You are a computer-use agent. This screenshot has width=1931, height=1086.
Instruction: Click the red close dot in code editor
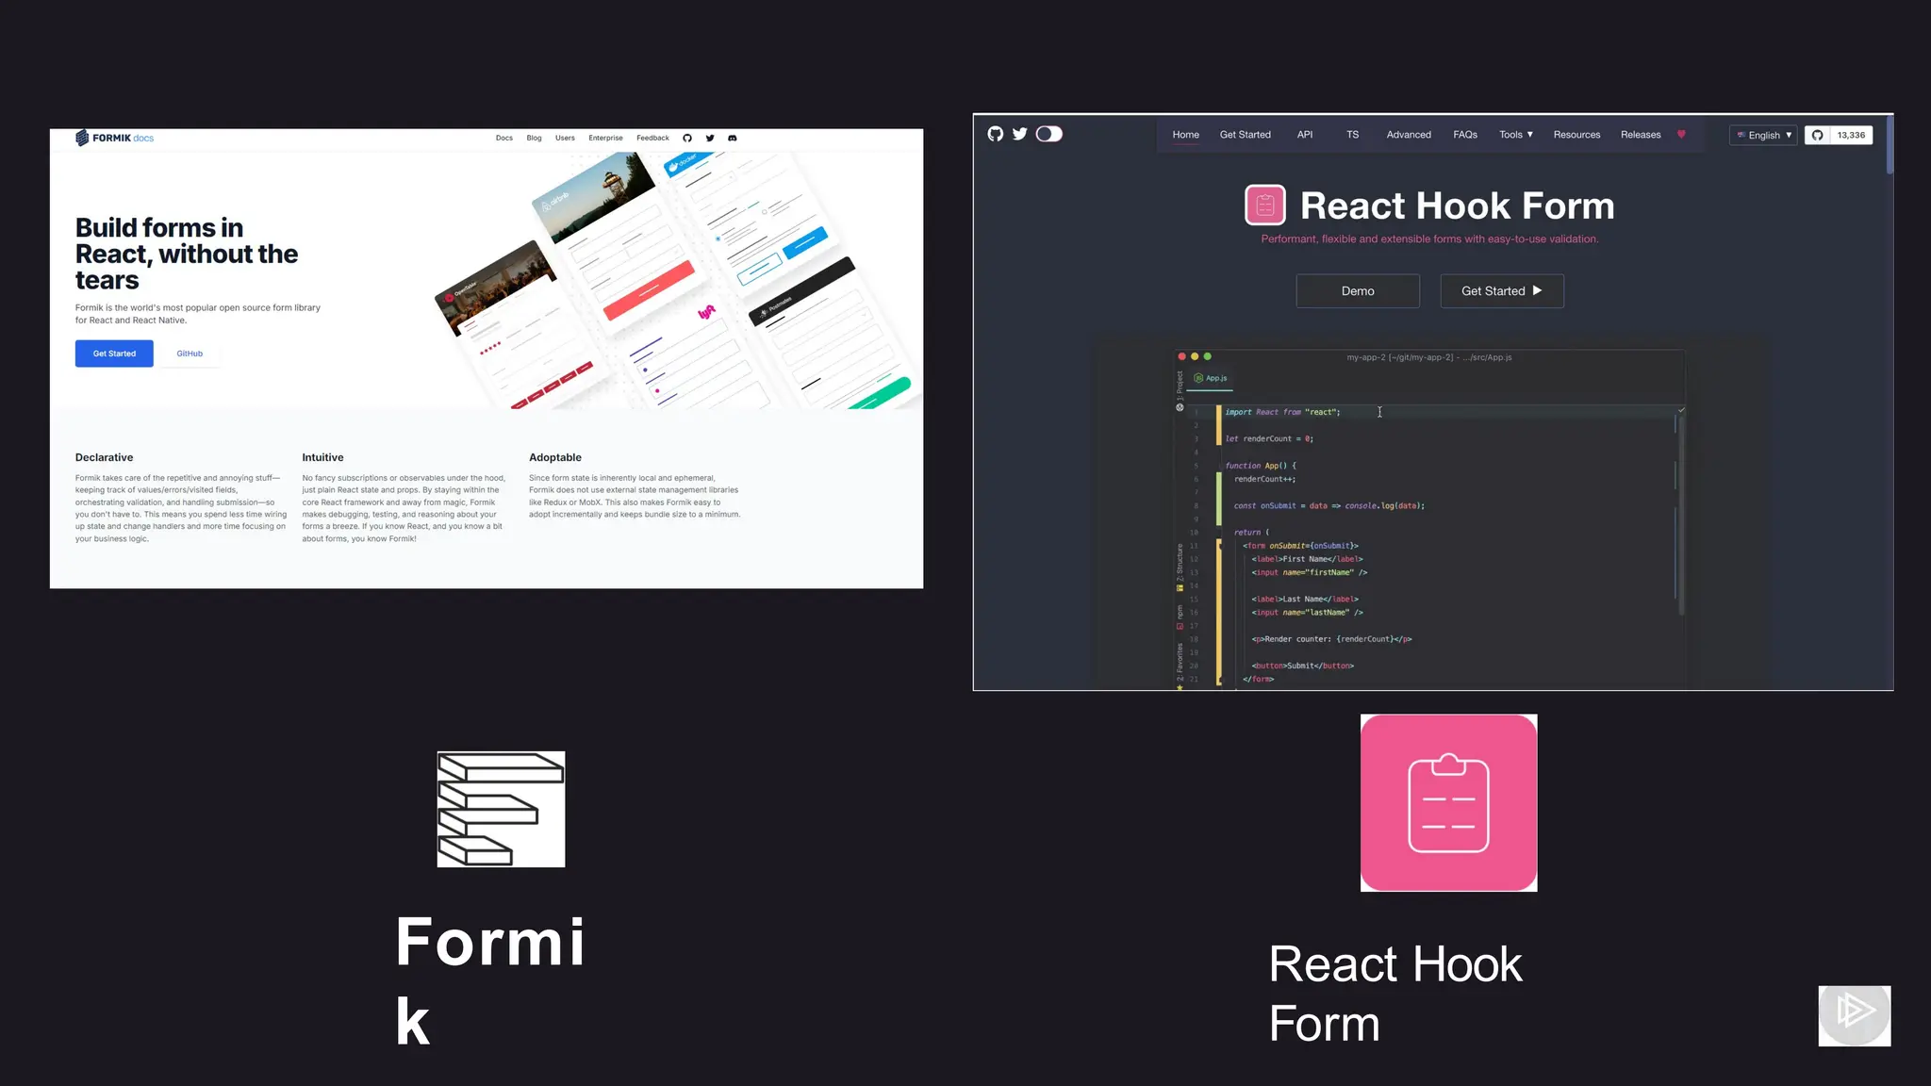[x=1181, y=356]
